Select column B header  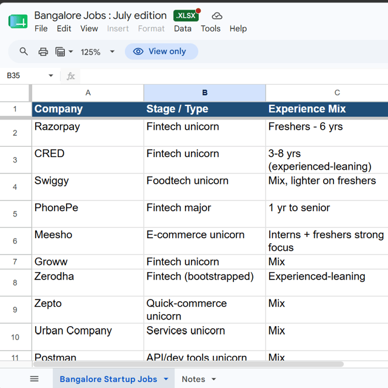click(x=205, y=93)
